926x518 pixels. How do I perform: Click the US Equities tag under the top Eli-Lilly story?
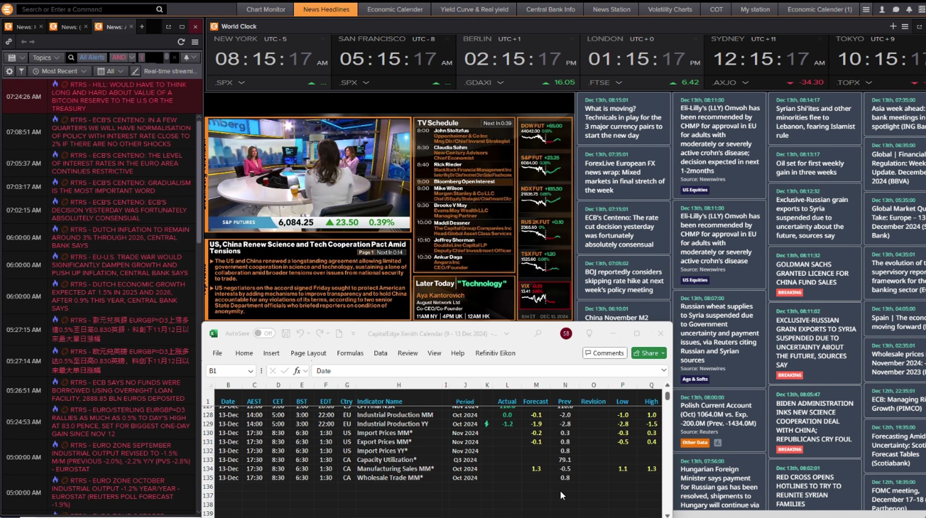click(x=694, y=190)
